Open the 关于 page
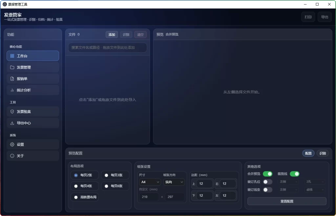This screenshot has height=216, width=336. tap(32, 156)
